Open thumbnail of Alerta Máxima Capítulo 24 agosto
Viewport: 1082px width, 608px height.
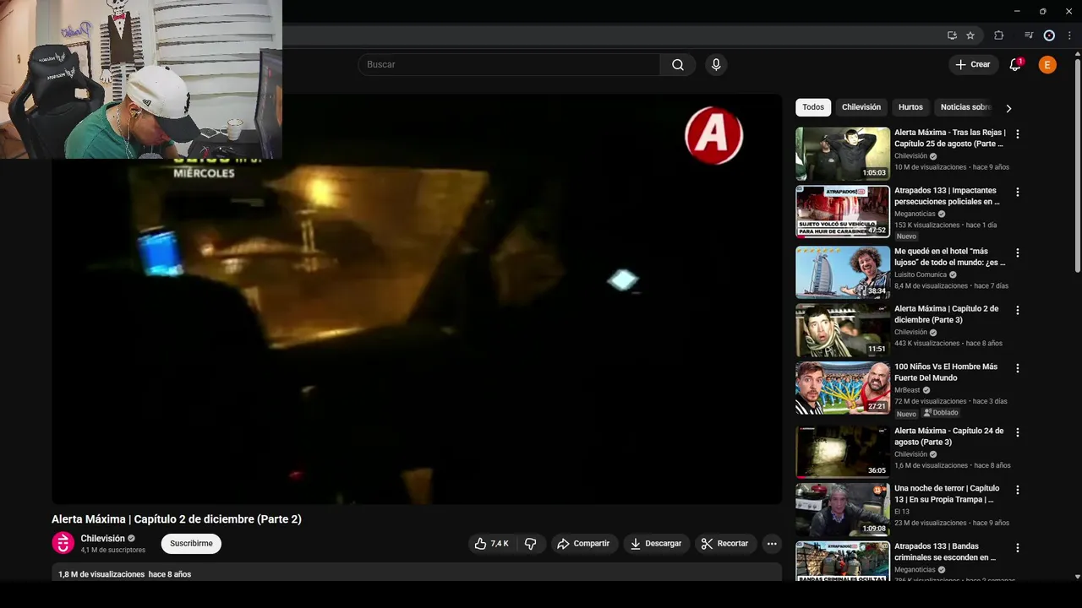(x=842, y=452)
